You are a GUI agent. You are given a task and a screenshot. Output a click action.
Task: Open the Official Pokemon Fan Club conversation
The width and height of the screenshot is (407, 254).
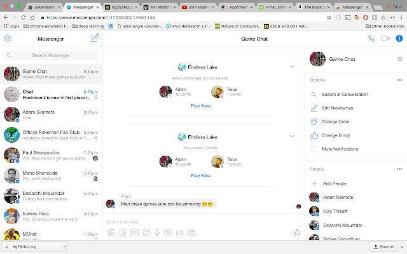point(51,135)
